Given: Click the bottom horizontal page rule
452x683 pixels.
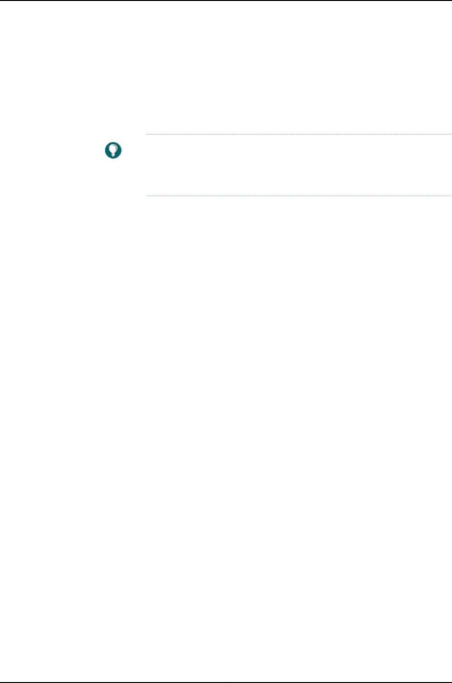Looking at the screenshot, I should [226, 682].
